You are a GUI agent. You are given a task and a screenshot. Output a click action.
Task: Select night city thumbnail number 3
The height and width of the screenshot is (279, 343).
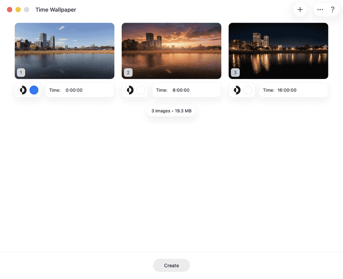pyautogui.click(x=278, y=51)
